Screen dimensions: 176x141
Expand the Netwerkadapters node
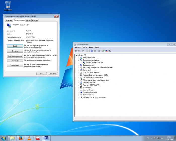pos(79,82)
